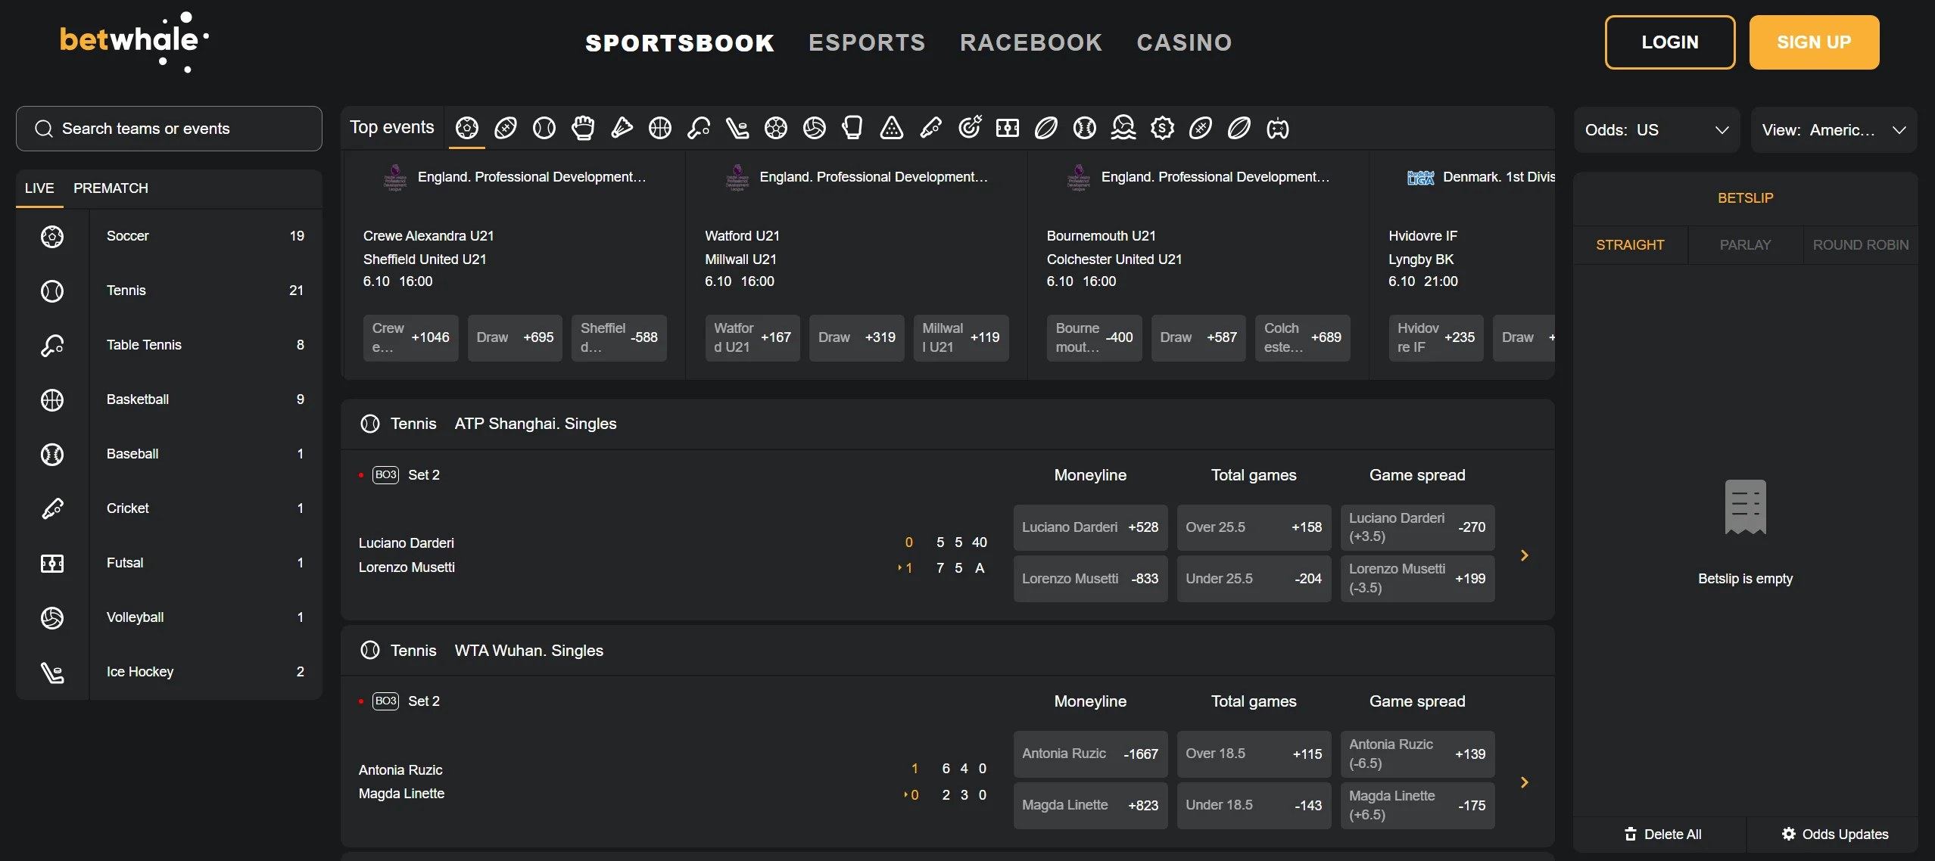Click the boxing glove icon in top events
This screenshot has width=1935, height=861.
click(x=853, y=128)
